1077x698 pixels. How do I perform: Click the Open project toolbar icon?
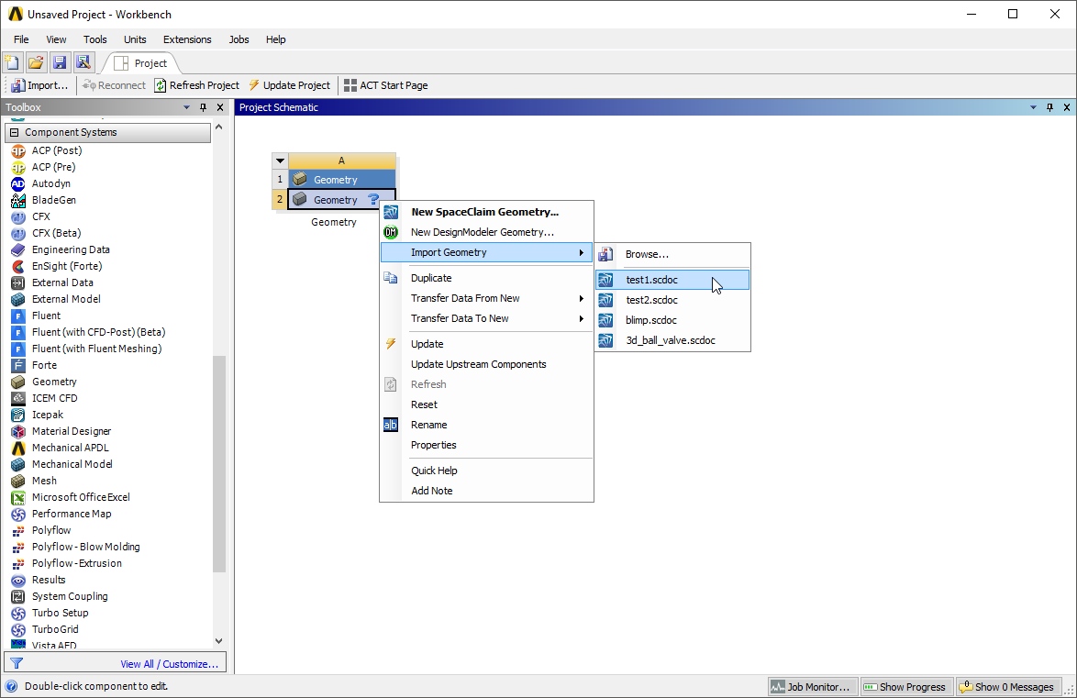36,61
